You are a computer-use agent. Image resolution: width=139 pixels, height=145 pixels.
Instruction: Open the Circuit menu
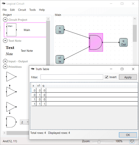22,10
